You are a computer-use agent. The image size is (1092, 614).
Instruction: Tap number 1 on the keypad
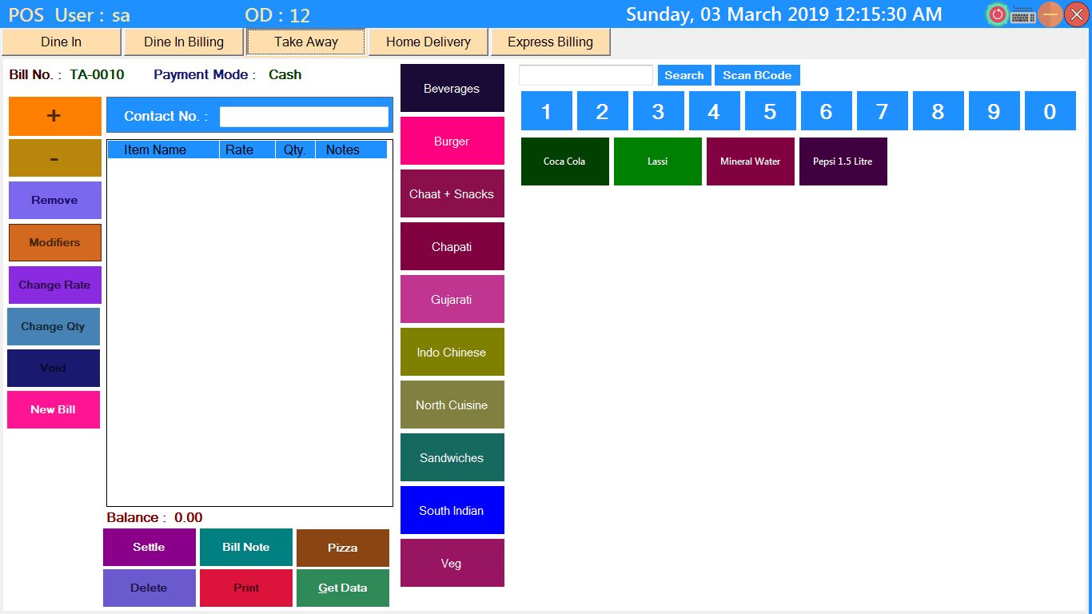click(547, 111)
